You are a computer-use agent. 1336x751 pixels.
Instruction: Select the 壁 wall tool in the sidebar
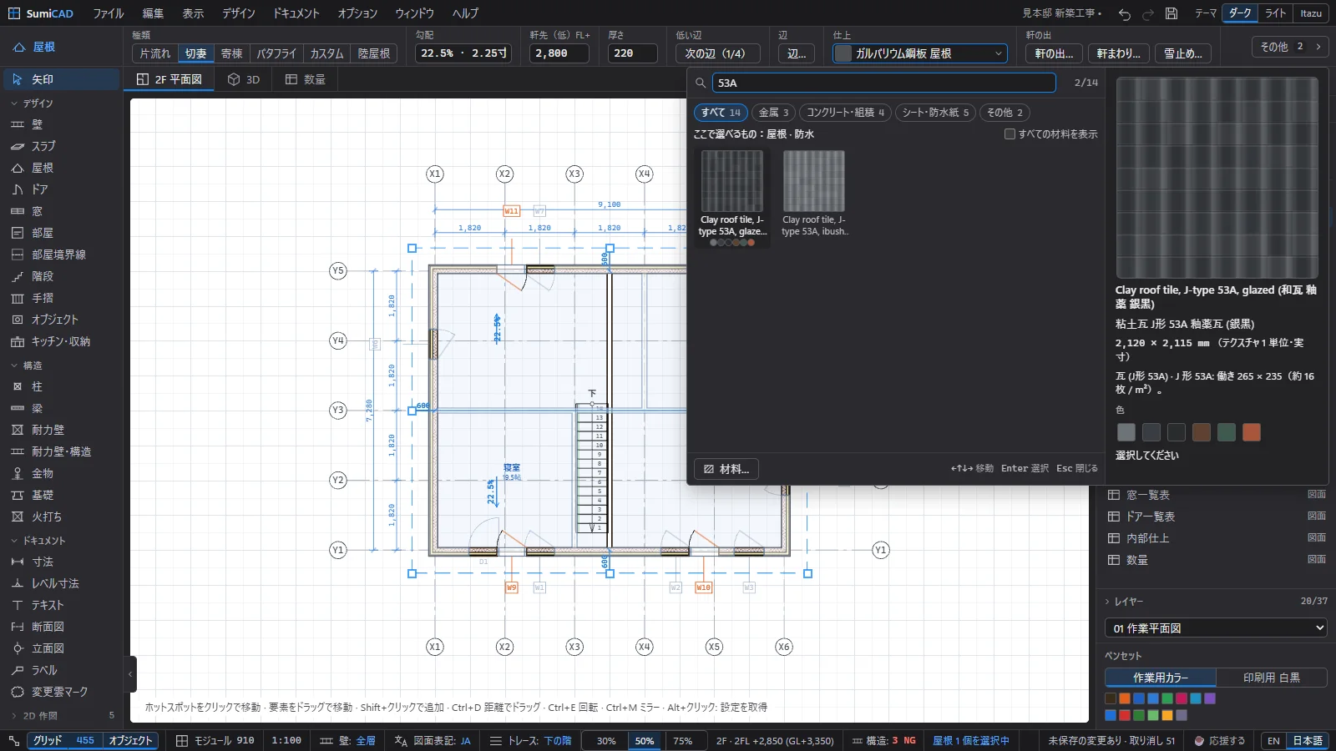(x=60, y=124)
